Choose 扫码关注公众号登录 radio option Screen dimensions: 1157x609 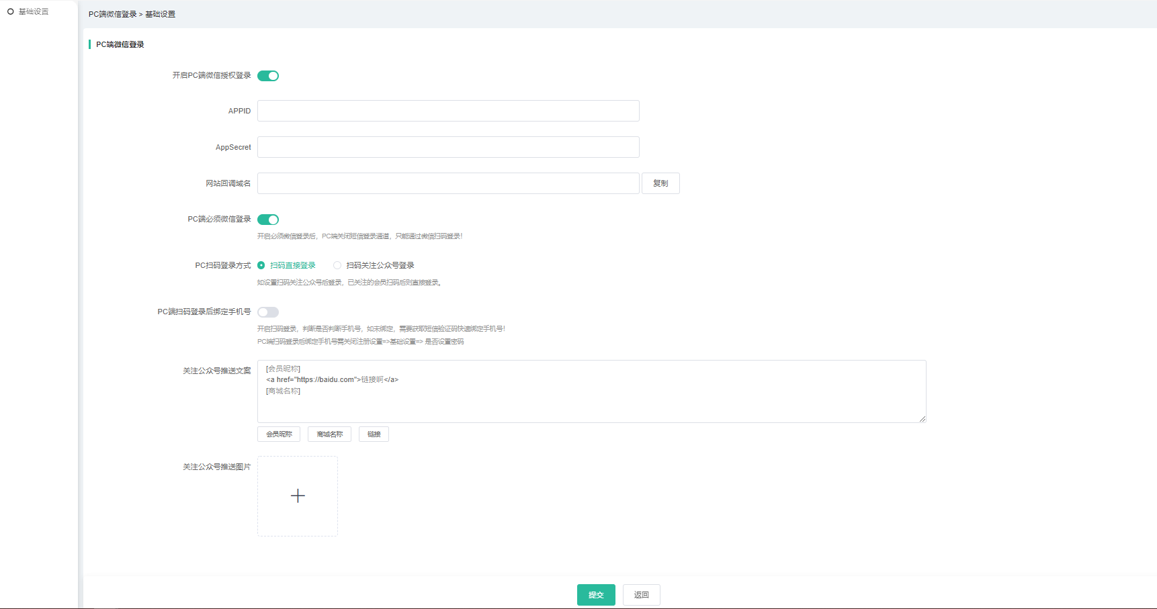[337, 265]
